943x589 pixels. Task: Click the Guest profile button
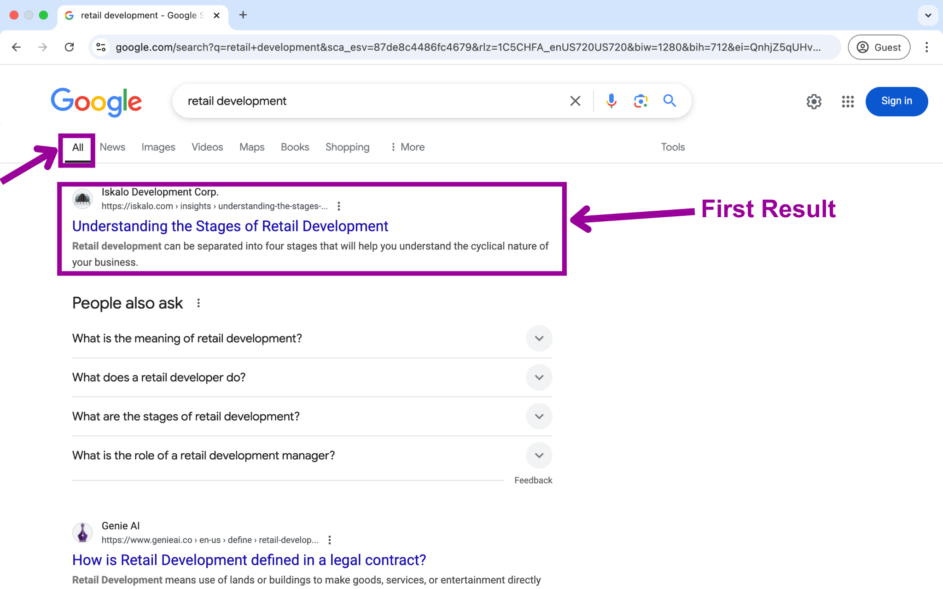pyautogui.click(x=879, y=47)
